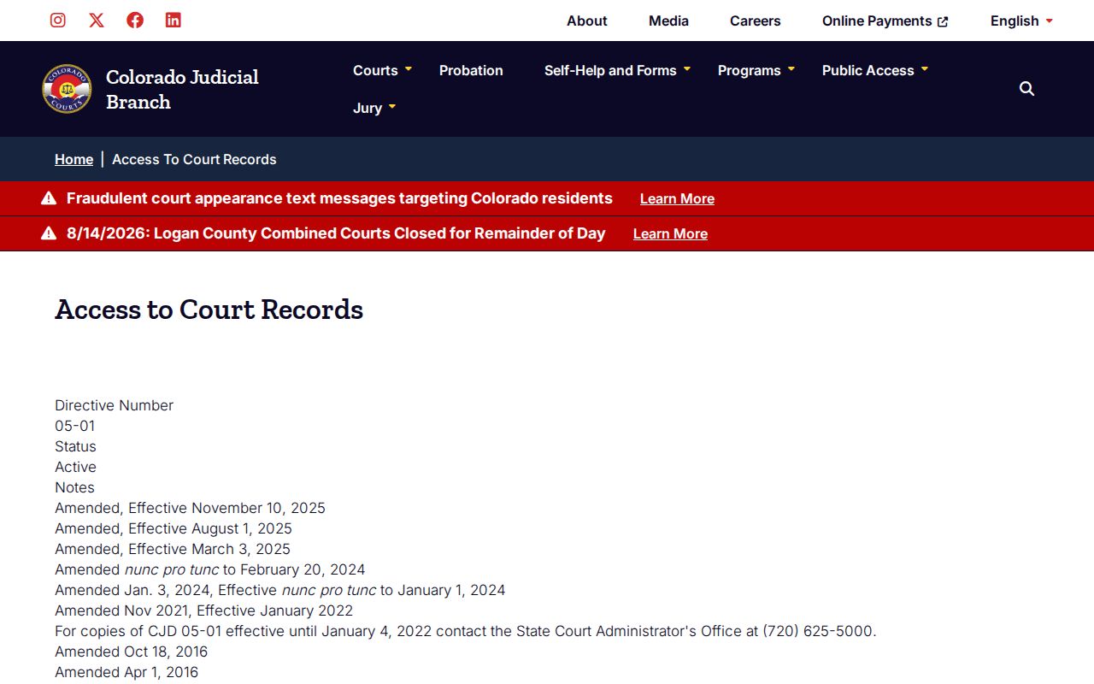Open the X (Twitter) social icon
Image resolution: width=1094 pixels, height=684 pixels.
click(x=97, y=20)
